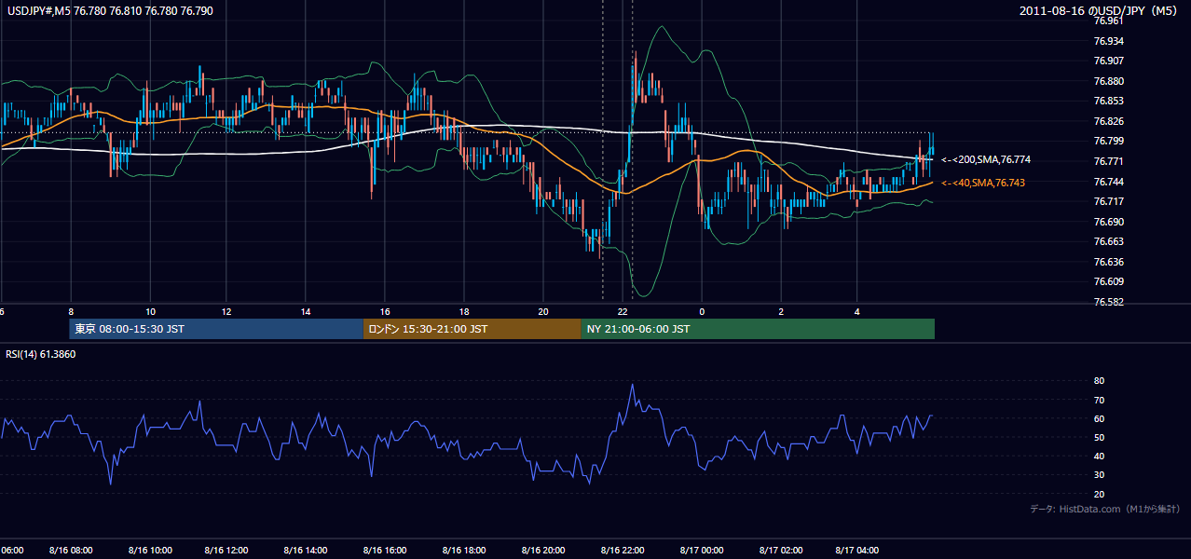Image resolution: width=1191 pixels, height=559 pixels.
Task: Select the NY 21:00-06:00 JST session bar
Action: 758,329
